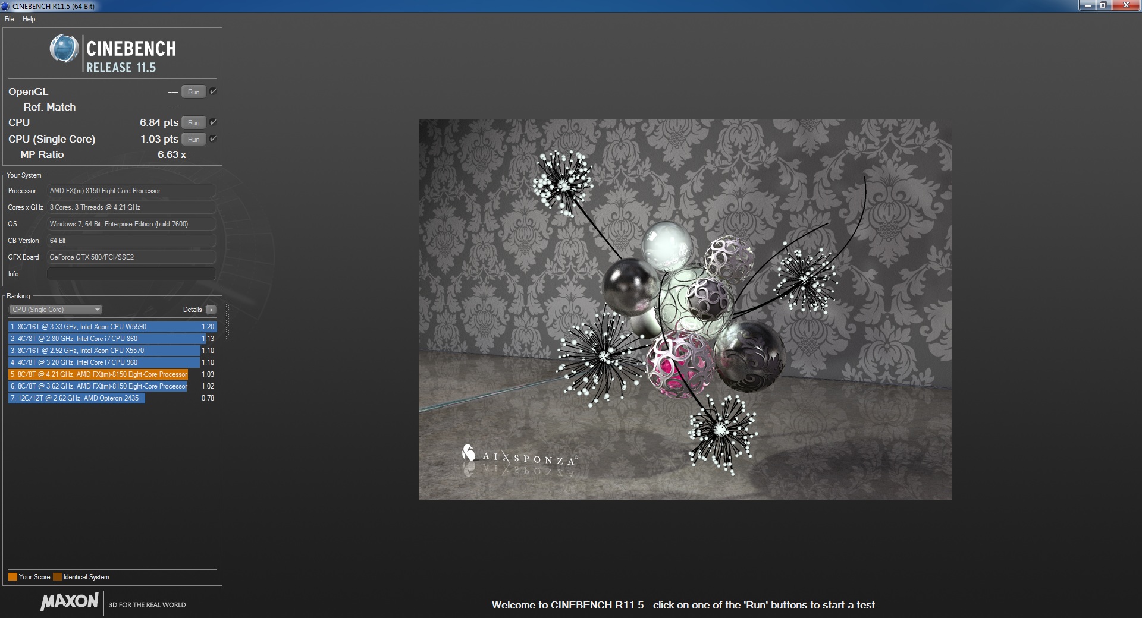This screenshot has width=1142, height=618.
Task: Select the 3.62 GHz AMD FX-8150 entry
Action: coord(112,386)
